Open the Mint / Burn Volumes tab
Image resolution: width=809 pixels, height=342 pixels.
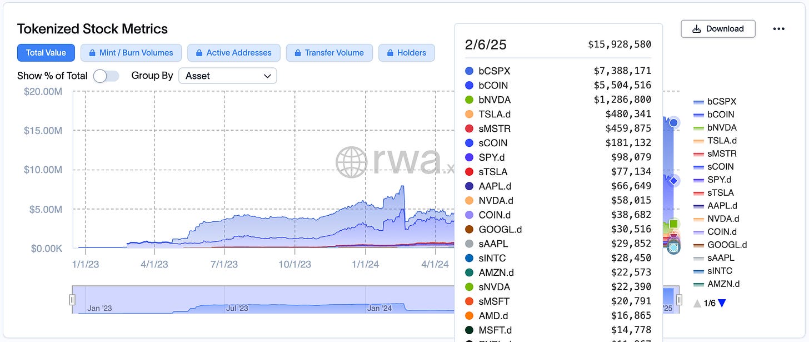pos(131,53)
